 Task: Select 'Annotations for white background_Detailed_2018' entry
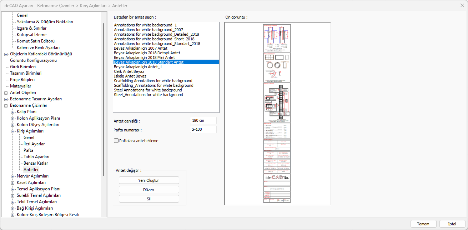click(156, 34)
